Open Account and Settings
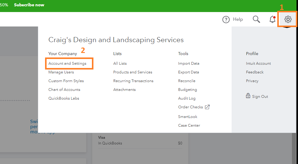This screenshot has height=164, width=298. [x=67, y=63]
